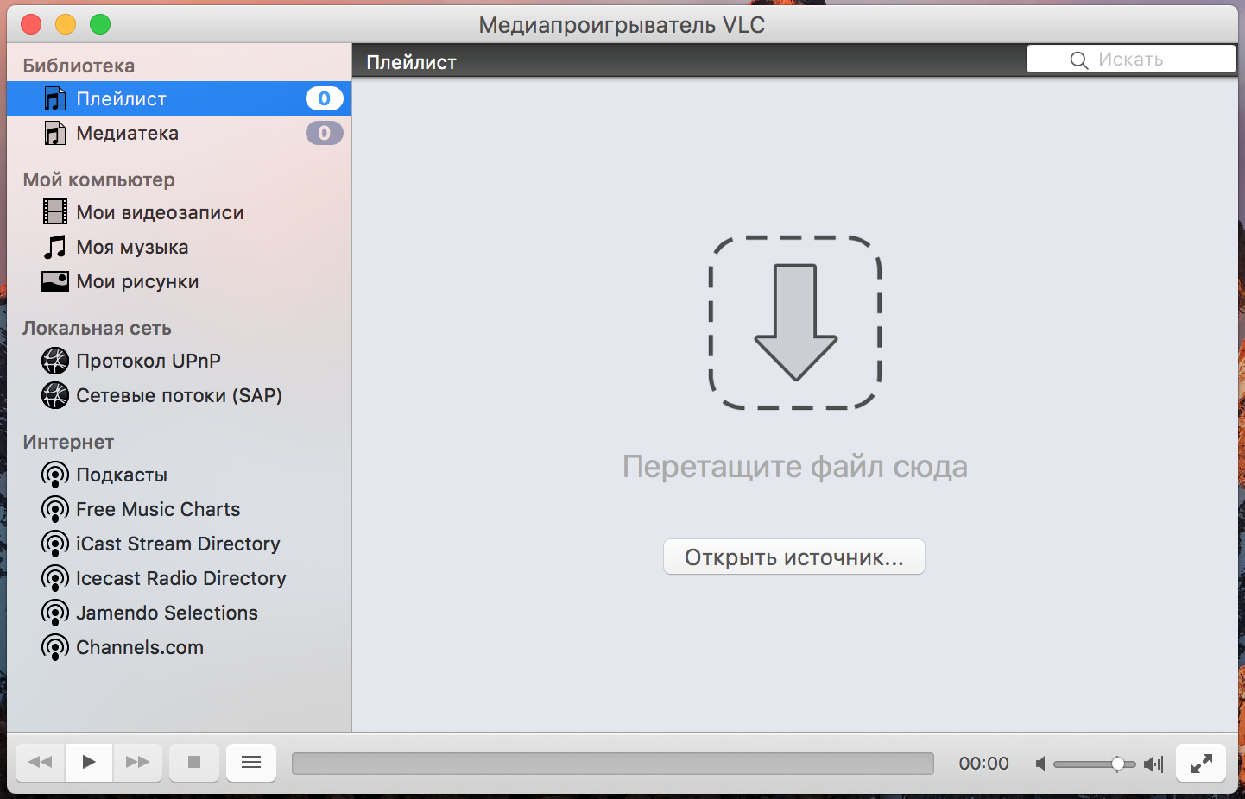This screenshot has width=1245, height=799.
Task: Open Подкасты in the Internet section
Action: click(121, 475)
